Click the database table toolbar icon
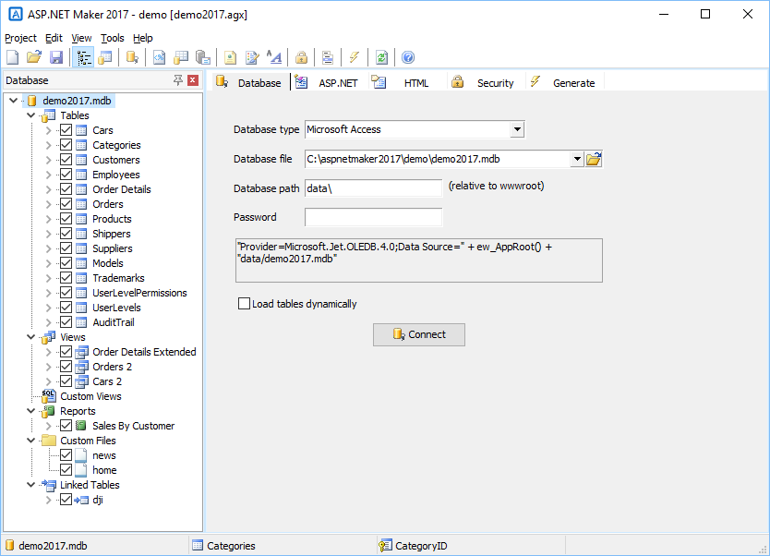Image resolution: width=770 pixels, height=556 pixels. pyautogui.click(x=181, y=57)
